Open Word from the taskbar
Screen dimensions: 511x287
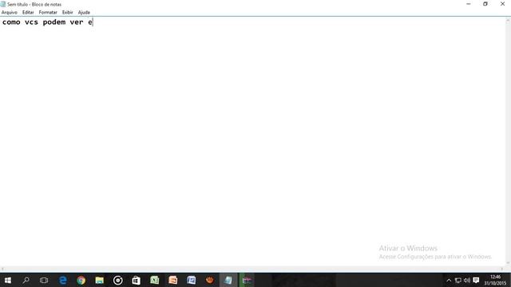(192, 280)
